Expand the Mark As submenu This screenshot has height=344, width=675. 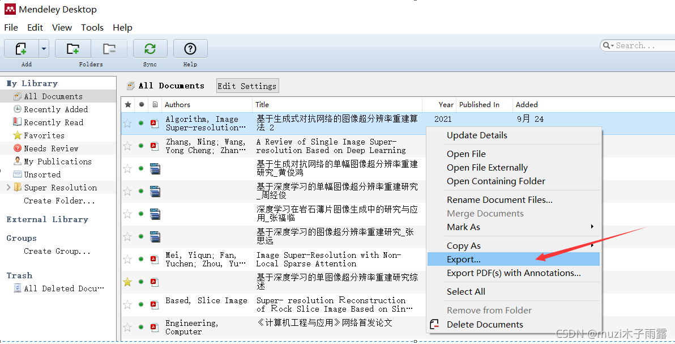click(x=514, y=227)
